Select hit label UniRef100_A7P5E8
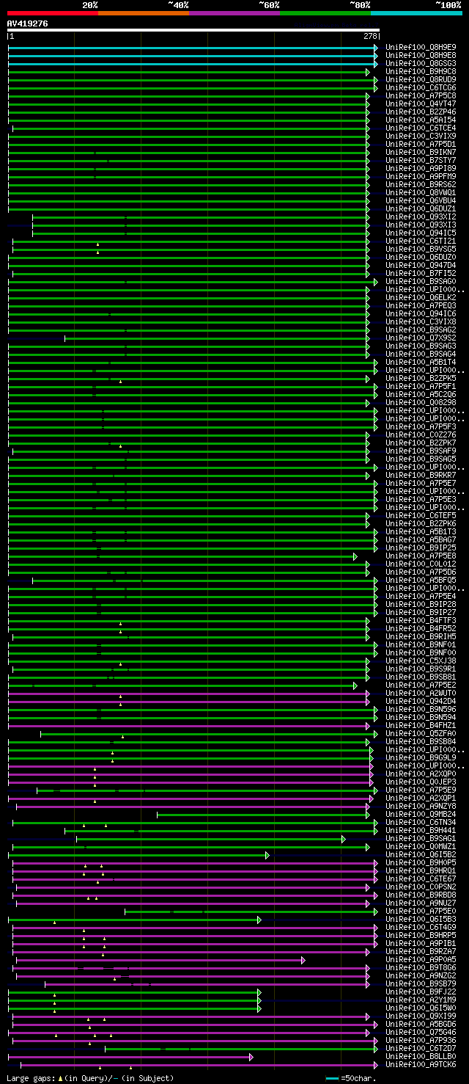Image resolution: width=469 pixels, height=1084 pixels. tap(421, 556)
